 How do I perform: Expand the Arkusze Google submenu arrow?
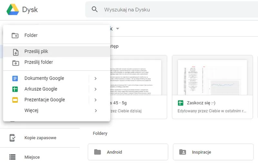click(95, 89)
